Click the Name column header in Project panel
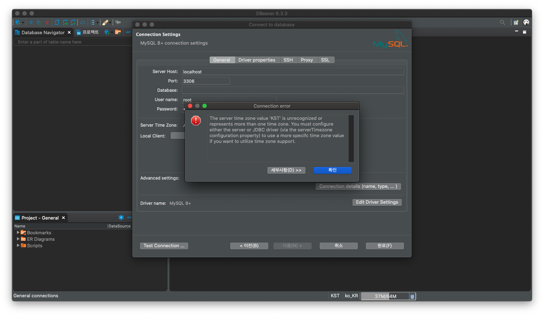This screenshot has width=544, height=316. pos(60,226)
